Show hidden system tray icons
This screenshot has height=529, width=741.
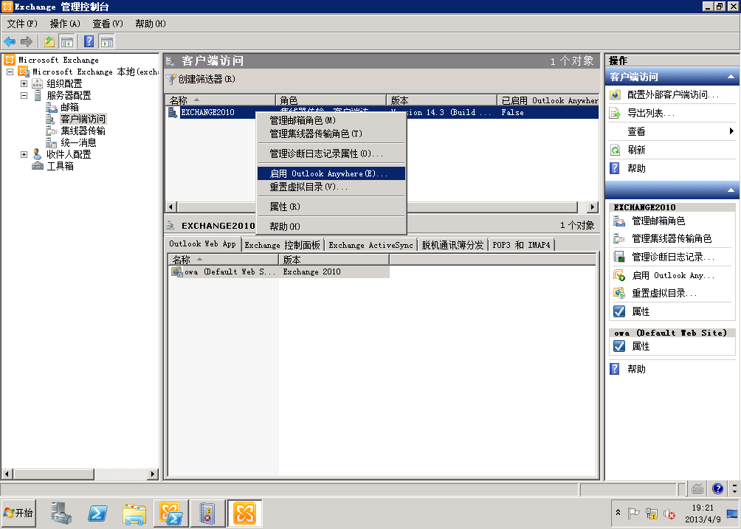[618, 513]
